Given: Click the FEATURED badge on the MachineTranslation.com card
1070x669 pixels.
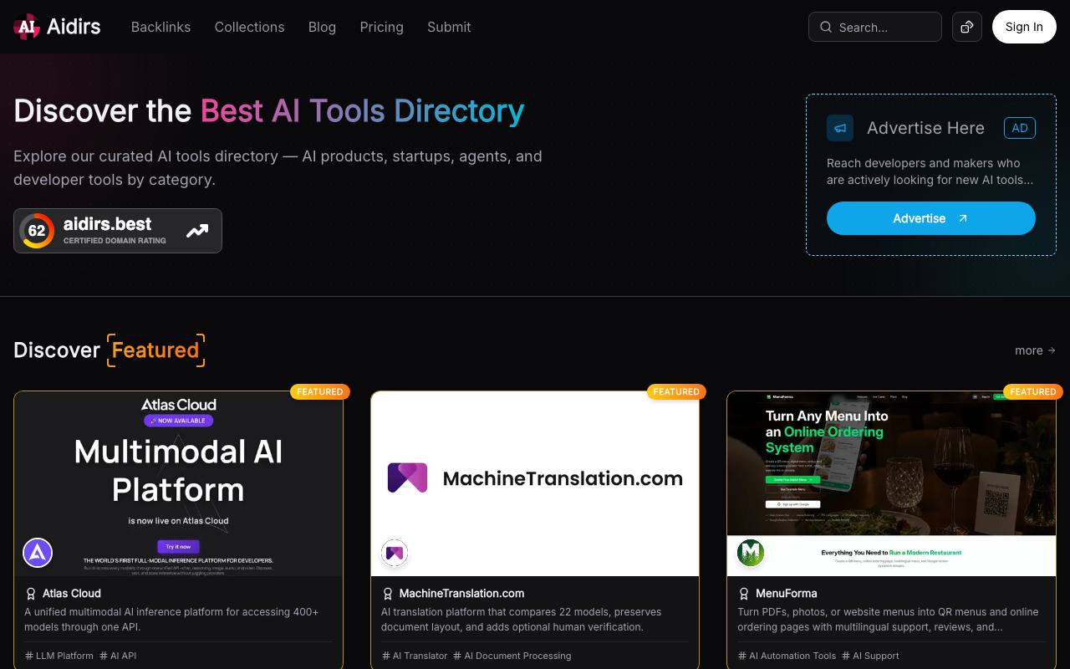Looking at the screenshot, I should click(676, 391).
